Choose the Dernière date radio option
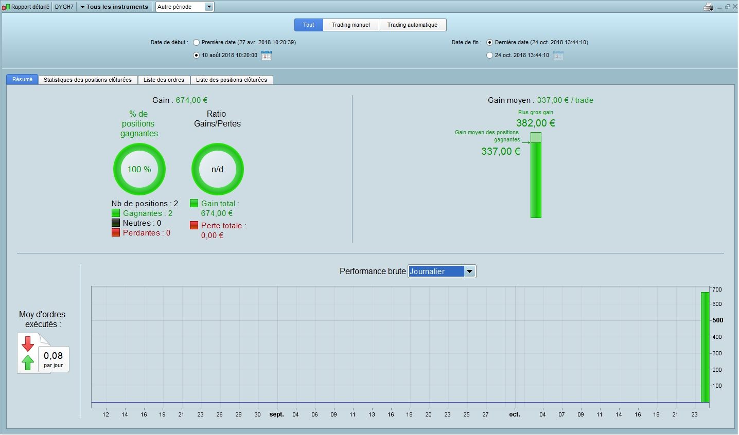Viewport: 739px width, 435px height. pyautogui.click(x=489, y=43)
